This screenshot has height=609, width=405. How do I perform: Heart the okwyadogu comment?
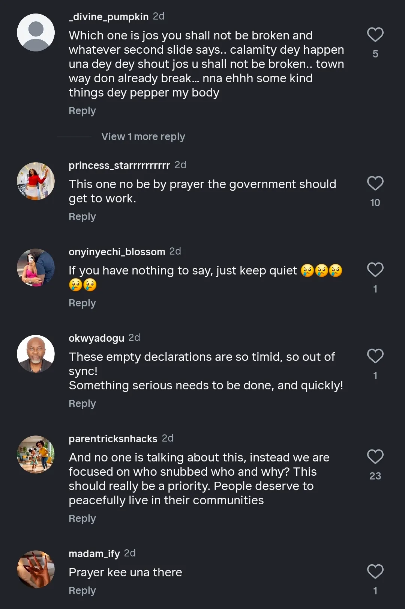375,356
